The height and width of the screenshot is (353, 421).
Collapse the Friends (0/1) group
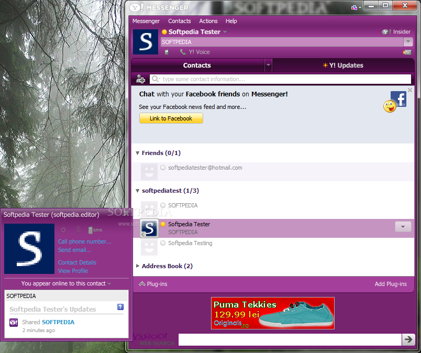pos(138,153)
